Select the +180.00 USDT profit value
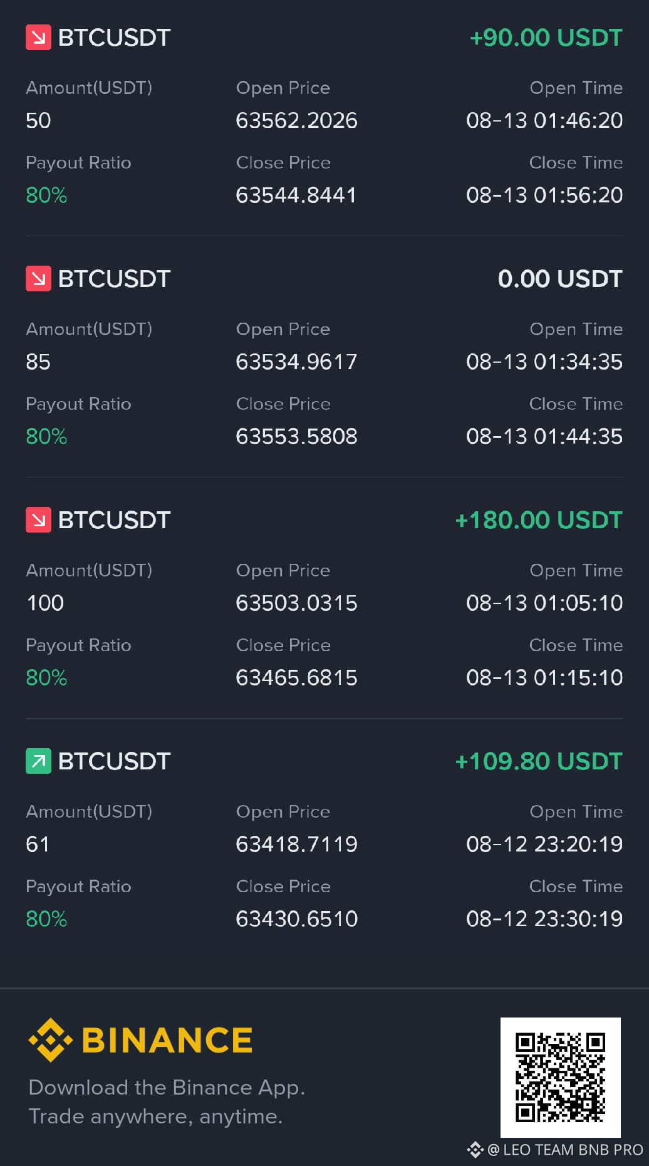This screenshot has height=1166, width=649. [539, 520]
